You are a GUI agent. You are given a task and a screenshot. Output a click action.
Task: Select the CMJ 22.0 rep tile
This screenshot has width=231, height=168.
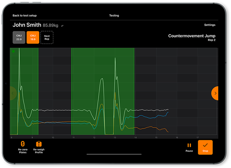pos(19,37)
